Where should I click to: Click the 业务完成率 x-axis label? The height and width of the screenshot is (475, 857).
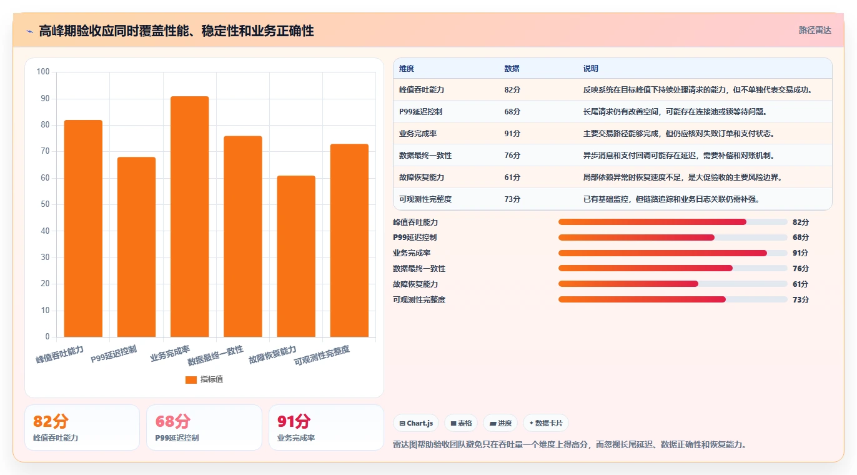tap(170, 353)
